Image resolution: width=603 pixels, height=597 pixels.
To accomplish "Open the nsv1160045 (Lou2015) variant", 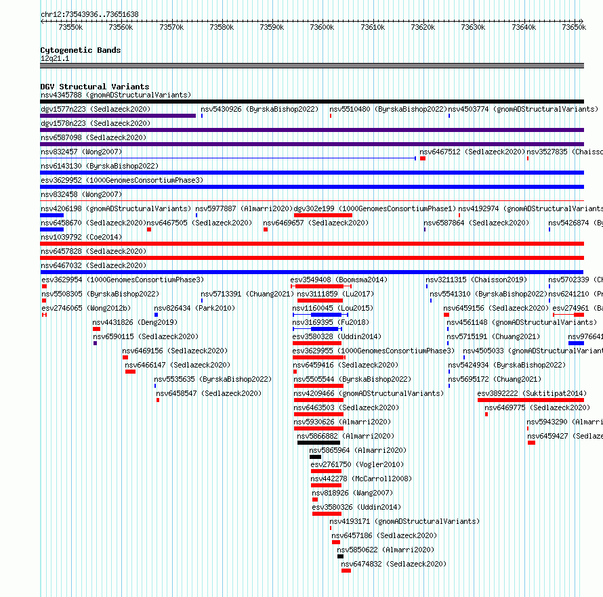I will coord(333,308).
